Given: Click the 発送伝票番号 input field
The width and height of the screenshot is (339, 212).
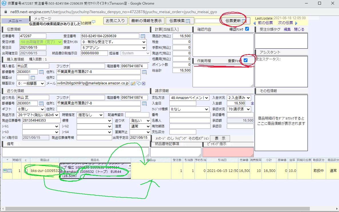Looking at the screenshot, I should pos(41,120).
